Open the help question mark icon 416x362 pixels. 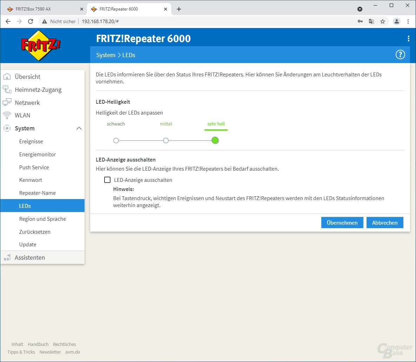point(400,55)
